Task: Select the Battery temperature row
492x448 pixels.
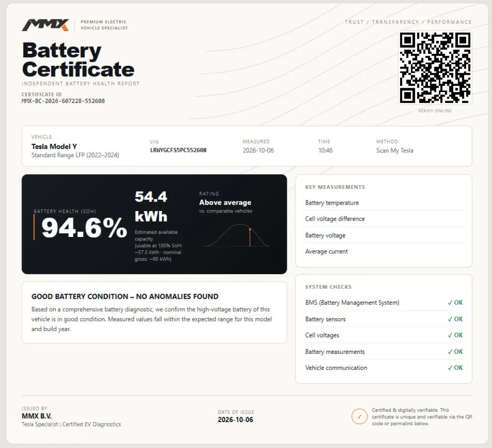Action: pyautogui.click(x=384, y=203)
